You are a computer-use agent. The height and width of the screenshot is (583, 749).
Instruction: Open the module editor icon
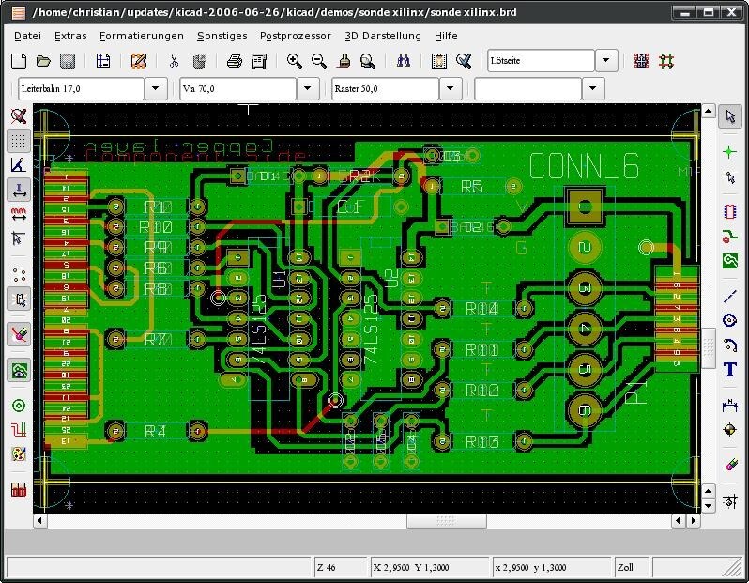tap(139, 61)
